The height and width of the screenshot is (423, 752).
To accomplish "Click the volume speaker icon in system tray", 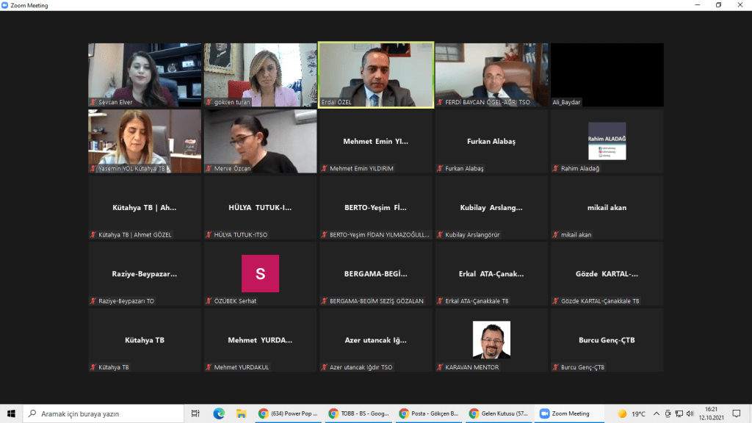I will pyautogui.click(x=690, y=413).
